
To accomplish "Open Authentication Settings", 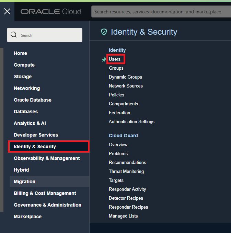I will point(131,122).
